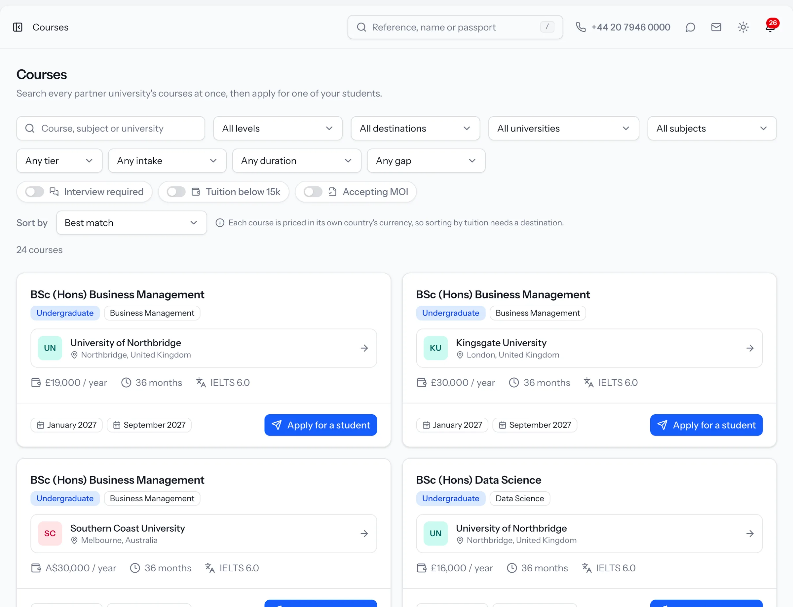Choose the Any tier filter
Image resolution: width=793 pixels, height=607 pixels.
pyautogui.click(x=59, y=161)
